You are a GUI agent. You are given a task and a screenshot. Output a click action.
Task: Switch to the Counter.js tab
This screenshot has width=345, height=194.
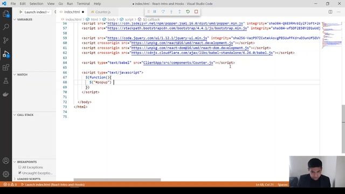(102, 12)
